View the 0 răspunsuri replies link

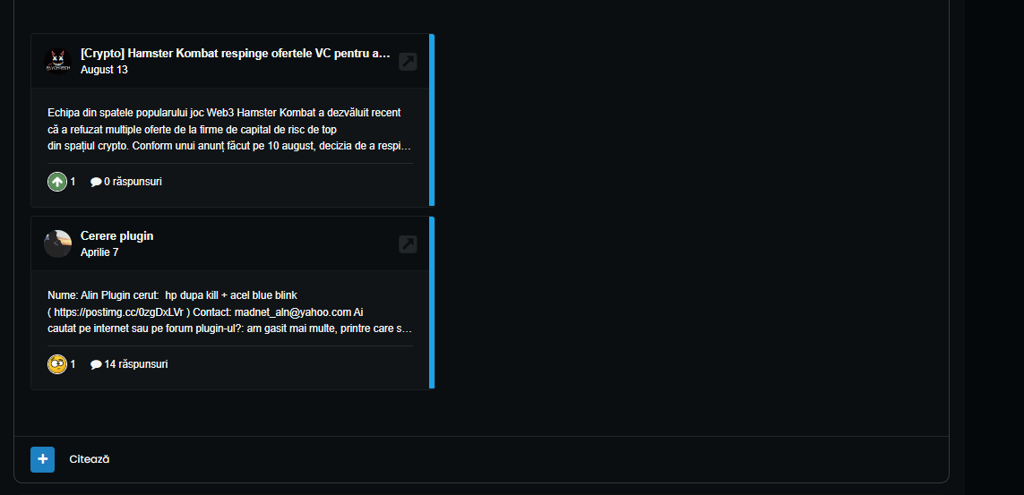(x=133, y=182)
